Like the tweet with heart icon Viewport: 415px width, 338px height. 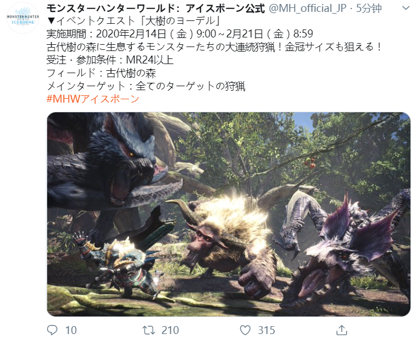pyautogui.click(x=245, y=330)
